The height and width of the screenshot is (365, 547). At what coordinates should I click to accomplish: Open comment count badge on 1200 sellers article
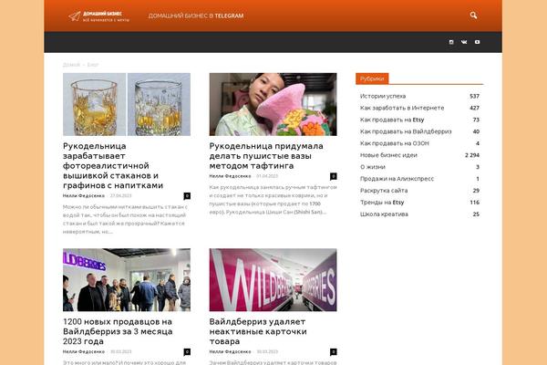pos(187,351)
